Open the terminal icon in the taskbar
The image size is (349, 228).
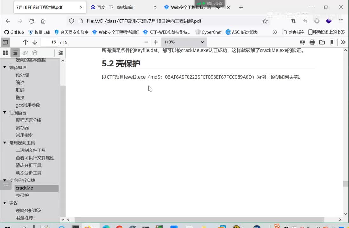pyautogui.click(x=76, y=226)
